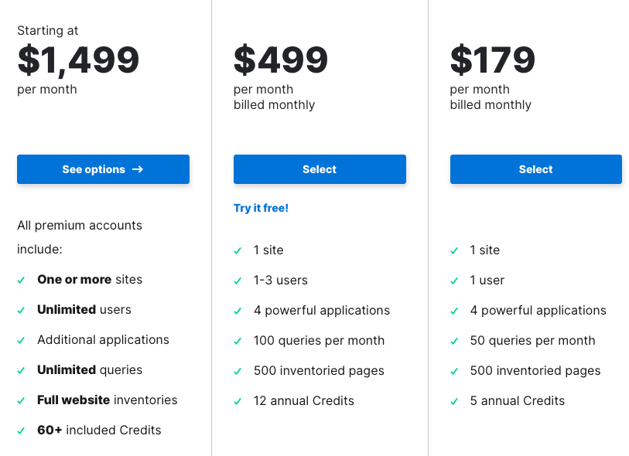629x456 pixels.
Task: Click checkmark beside 50 queries per month
Action: [x=454, y=341]
